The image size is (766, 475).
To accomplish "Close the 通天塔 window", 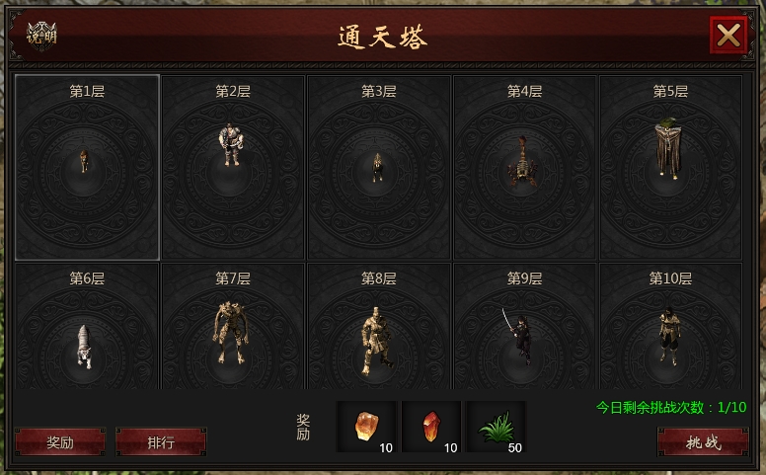I will point(728,36).
